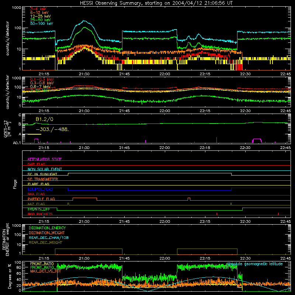Click the B1.2/0 flare class label

point(44,119)
